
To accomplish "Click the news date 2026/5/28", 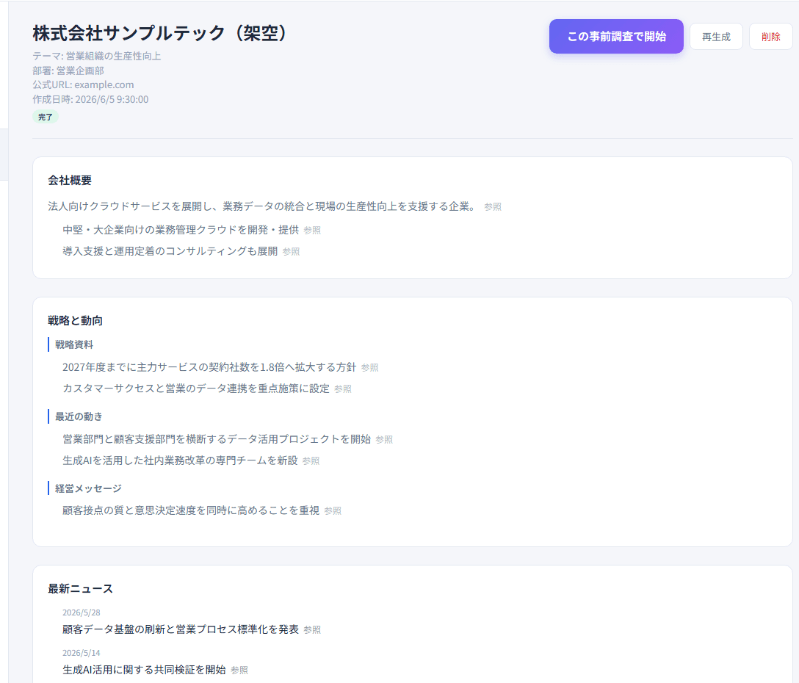I will 82,612.
